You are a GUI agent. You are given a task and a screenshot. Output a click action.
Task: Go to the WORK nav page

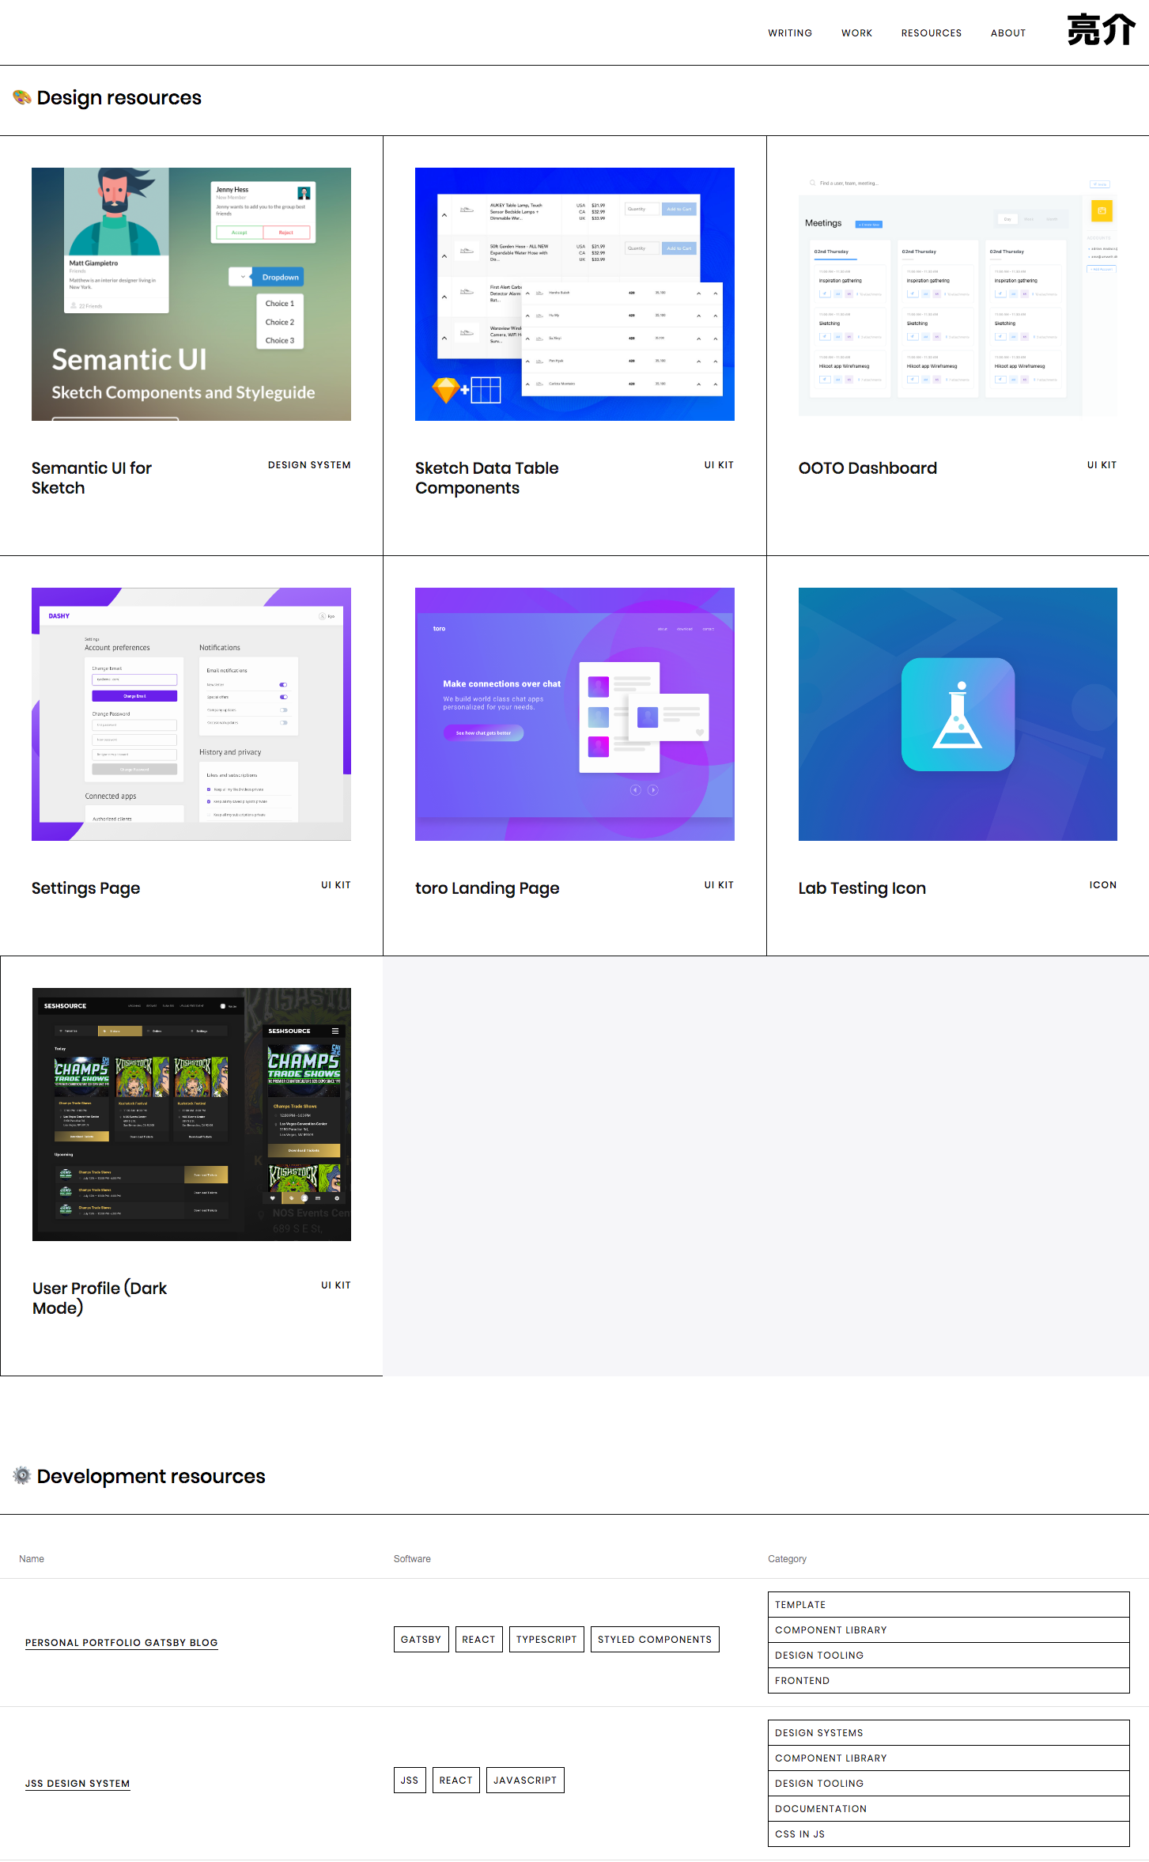pos(856,33)
